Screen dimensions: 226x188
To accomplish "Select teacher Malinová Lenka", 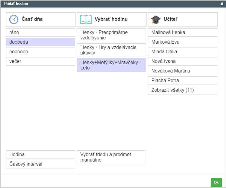I will click(x=183, y=32).
